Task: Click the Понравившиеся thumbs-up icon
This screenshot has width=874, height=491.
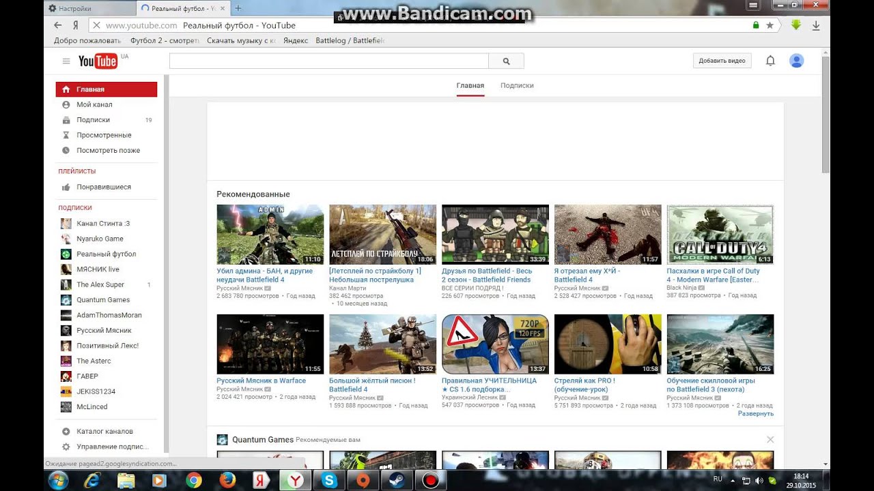Action: click(x=66, y=187)
